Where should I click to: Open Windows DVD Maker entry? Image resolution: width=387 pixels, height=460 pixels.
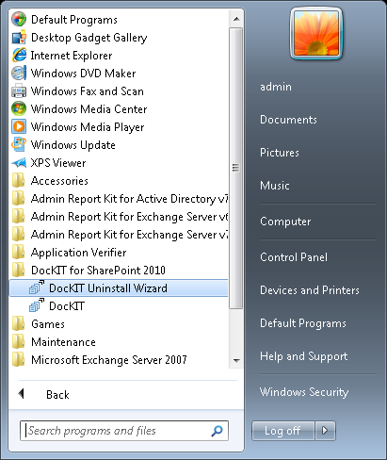pos(119,74)
